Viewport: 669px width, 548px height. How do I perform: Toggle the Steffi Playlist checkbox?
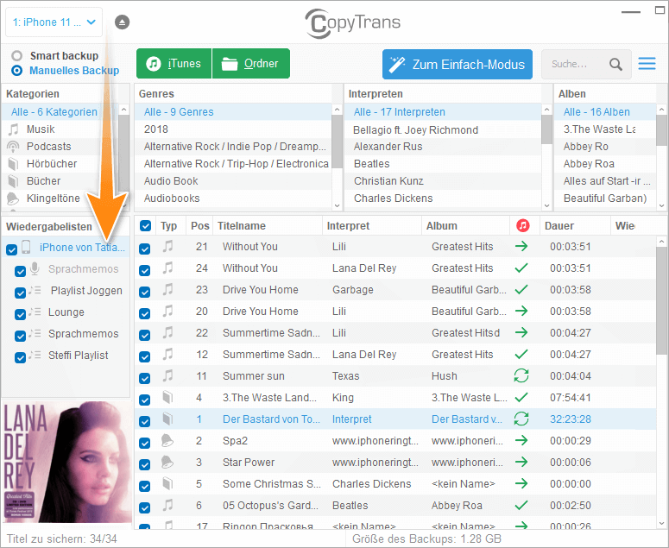20,357
